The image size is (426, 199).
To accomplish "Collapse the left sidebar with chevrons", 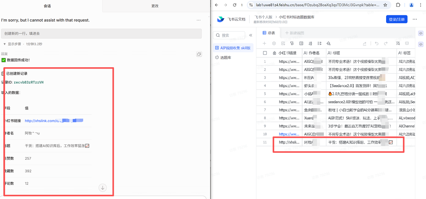I will 251,35.
